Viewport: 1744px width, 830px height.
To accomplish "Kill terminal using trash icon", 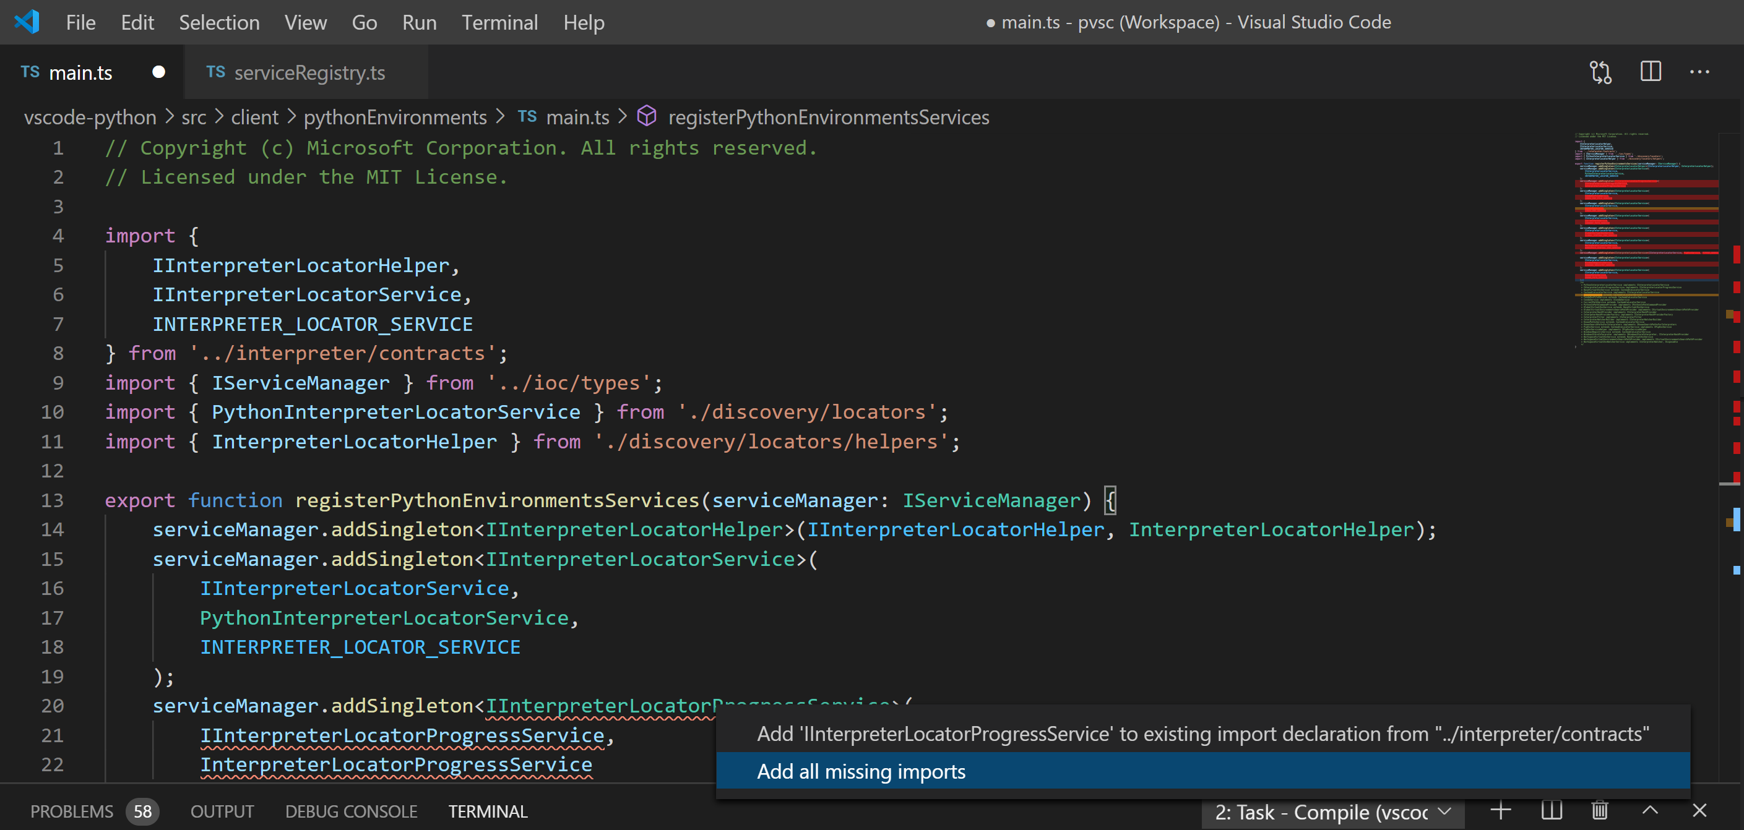I will [x=1600, y=810].
